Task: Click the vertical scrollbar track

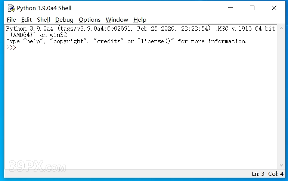Action: tap(281, 97)
